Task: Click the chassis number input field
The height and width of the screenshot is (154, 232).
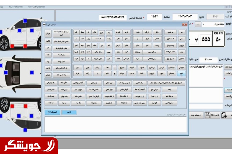Action: (113, 17)
